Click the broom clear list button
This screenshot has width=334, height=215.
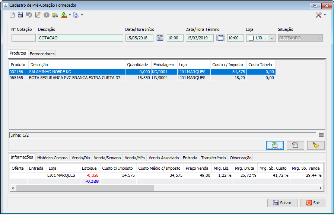pos(316,145)
